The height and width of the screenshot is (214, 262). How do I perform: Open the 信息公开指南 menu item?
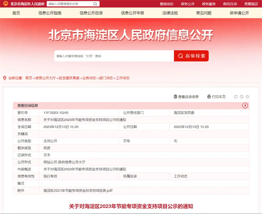coord(50,13)
